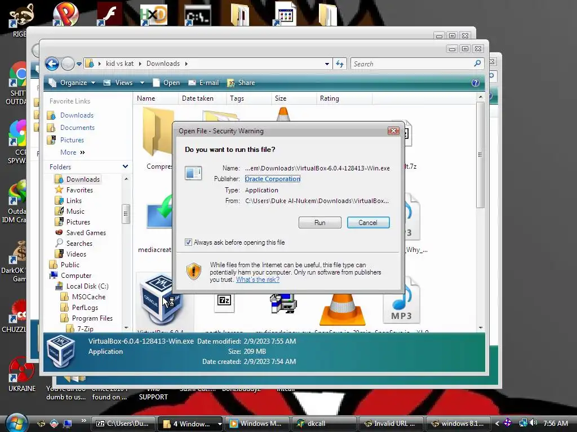Open the Oracle Corporation publisher link
Image resolution: width=577 pixels, height=432 pixels.
click(273, 179)
